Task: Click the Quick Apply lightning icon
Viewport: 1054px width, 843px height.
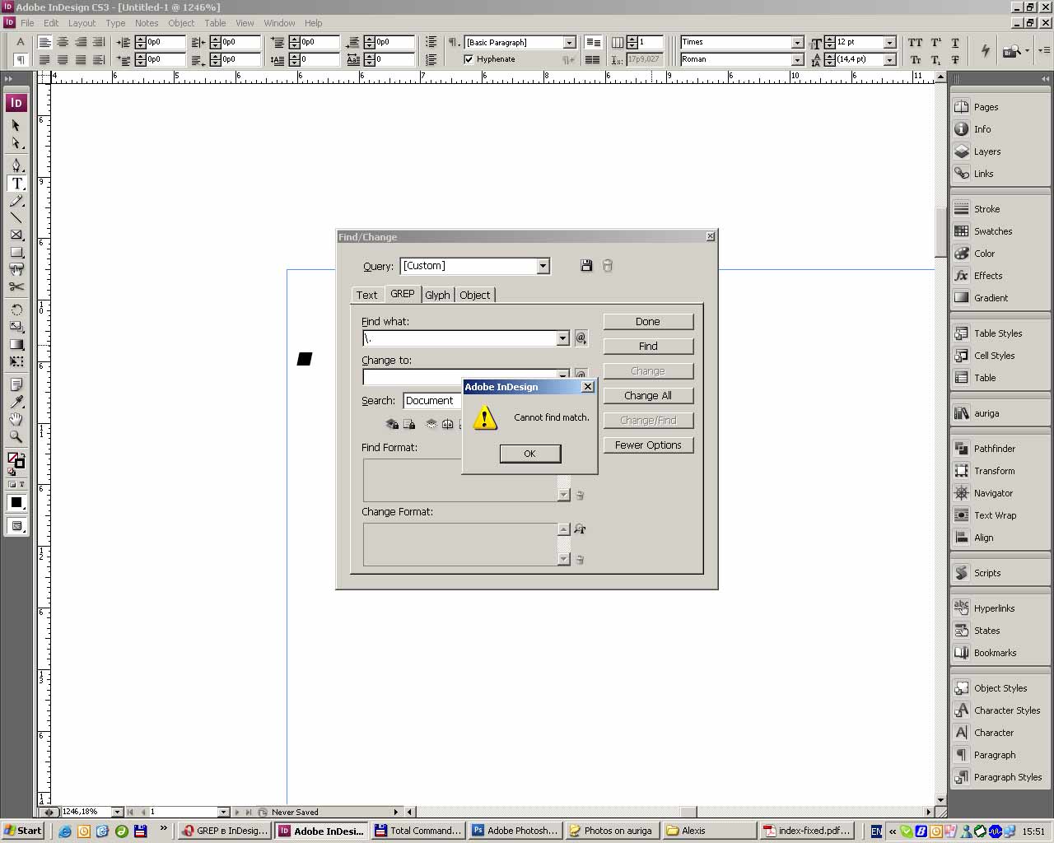Action: pos(985,51)
